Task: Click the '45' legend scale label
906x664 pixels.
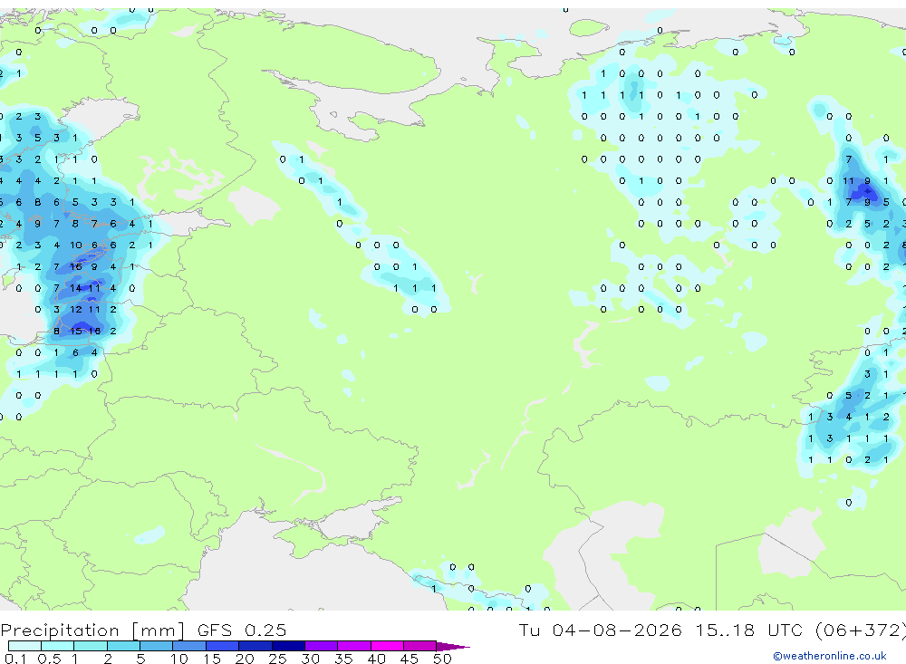Action: click(410, 659)
